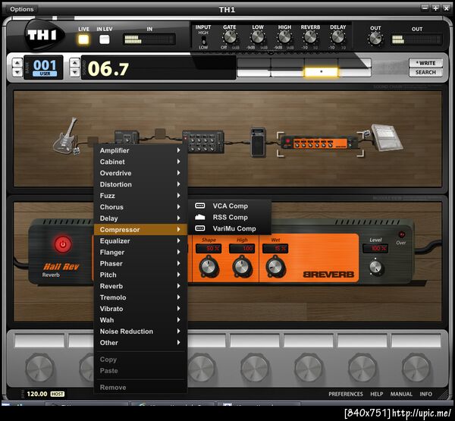This screenshot has width=455, height=421.
Task: Toggle the IN LEV button
Action: click(x=105, y=39)
